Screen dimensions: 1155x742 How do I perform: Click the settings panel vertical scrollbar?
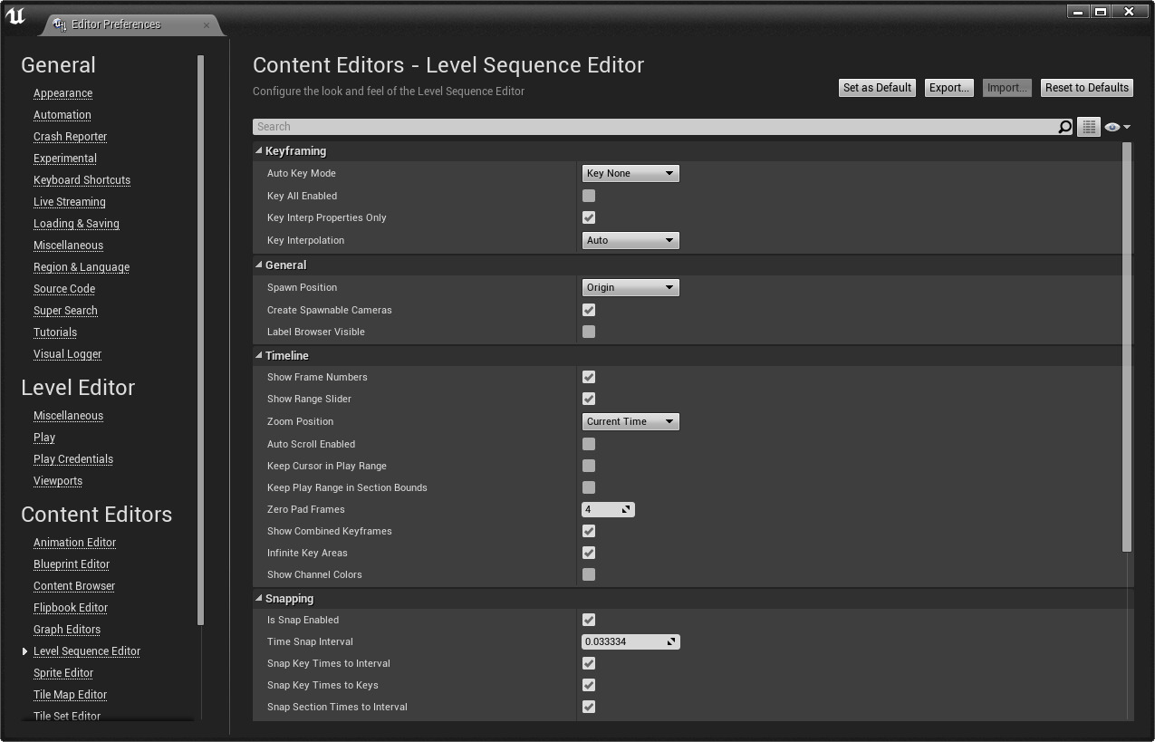coord(1127,346)
